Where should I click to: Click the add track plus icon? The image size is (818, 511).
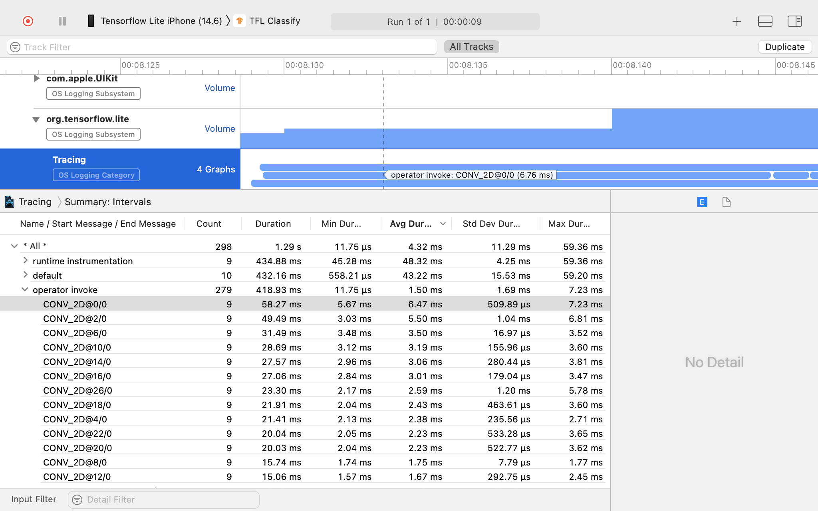736,21
